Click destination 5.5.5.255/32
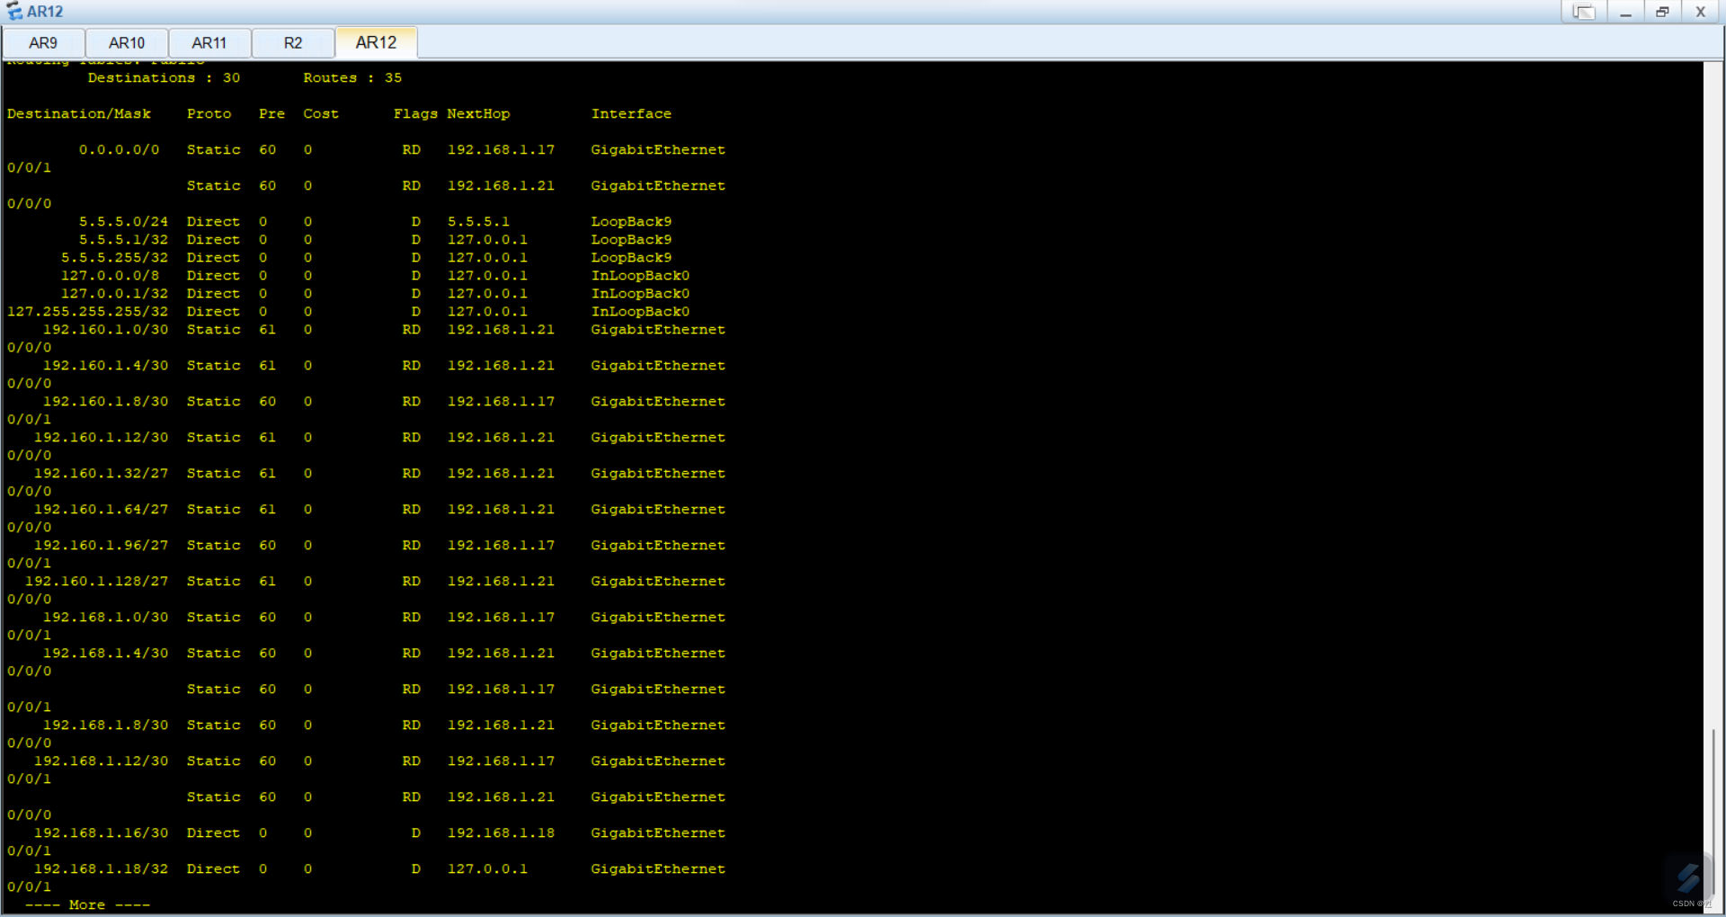1726x917 pixels. click(x=114, y=258)
